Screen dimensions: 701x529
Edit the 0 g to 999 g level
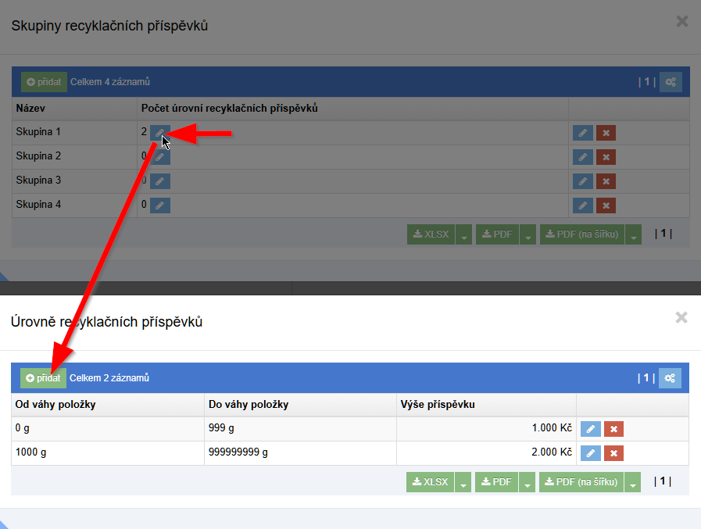click(x=591, y=429)
